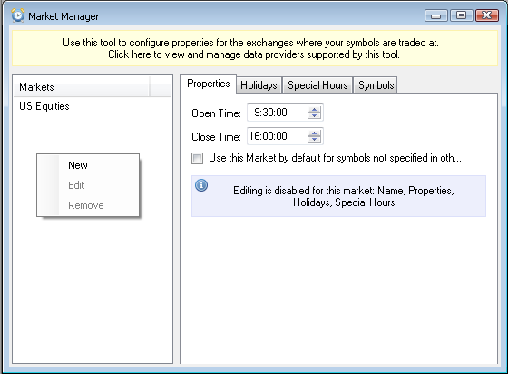The width and height of the screenshot is (508, 374).
Task: Minimize the Market Manager window
Action: pos(435,15)
